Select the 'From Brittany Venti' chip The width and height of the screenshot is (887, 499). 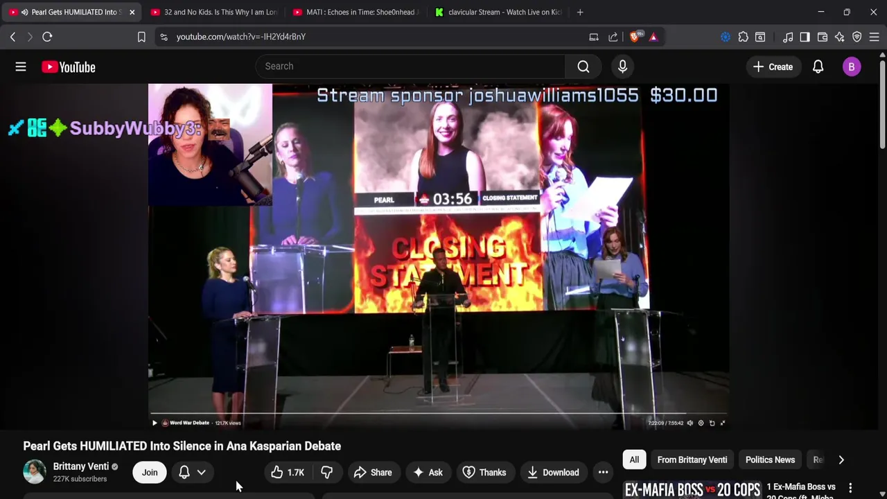point(692,459)
